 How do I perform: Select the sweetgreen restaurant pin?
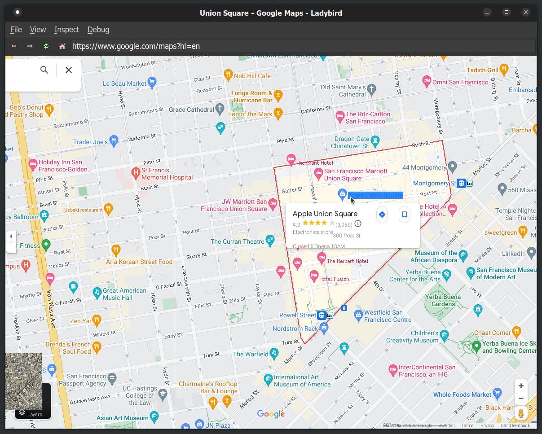coord(523,232)
